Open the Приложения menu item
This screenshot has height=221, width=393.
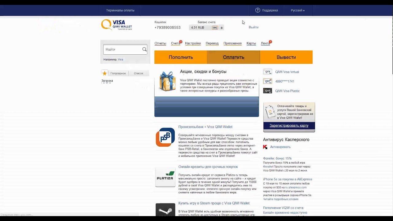coord(232,43)
